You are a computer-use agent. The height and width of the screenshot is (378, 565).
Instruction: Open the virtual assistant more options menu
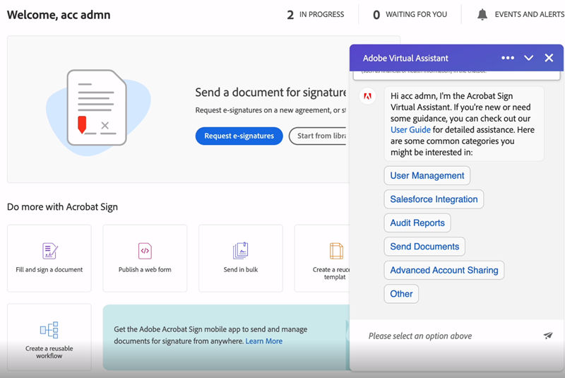click(508, 58)
